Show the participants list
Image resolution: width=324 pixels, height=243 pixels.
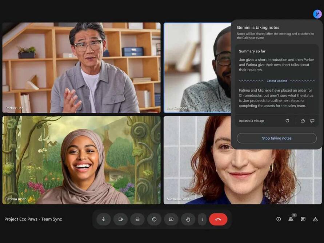[291, 219]
